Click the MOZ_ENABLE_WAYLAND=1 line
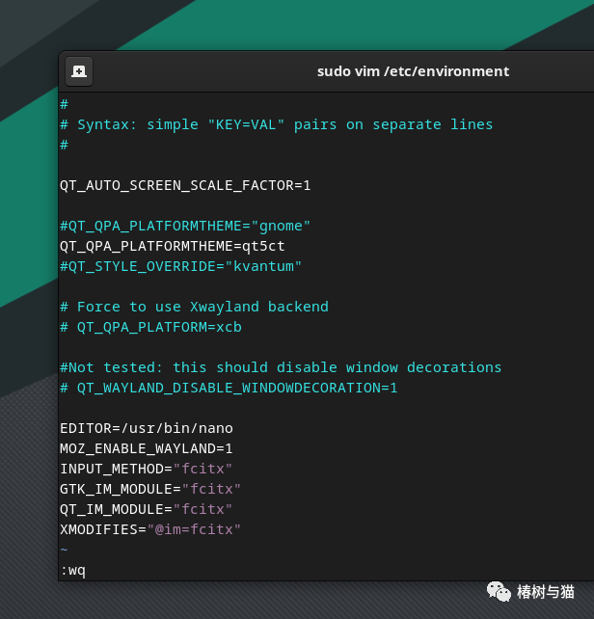594x619 pixels. (147, 449)
